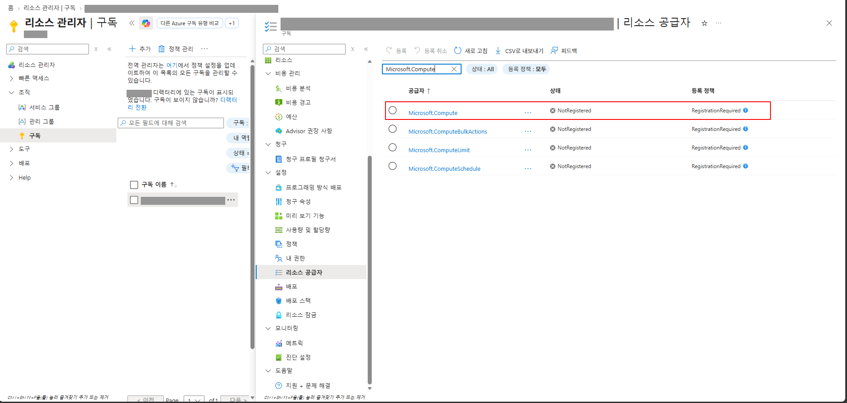Select 서비스 그룹 in left nav

(44, 107)
